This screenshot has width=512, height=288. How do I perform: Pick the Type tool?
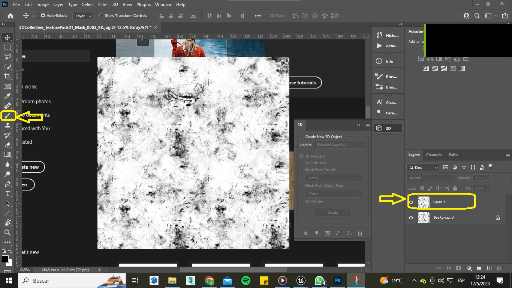click(x=8, y=193)
